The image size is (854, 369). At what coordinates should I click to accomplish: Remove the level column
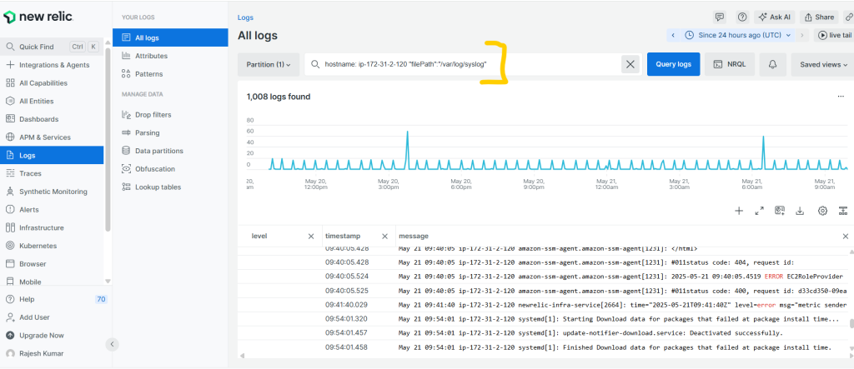point(311,237)
